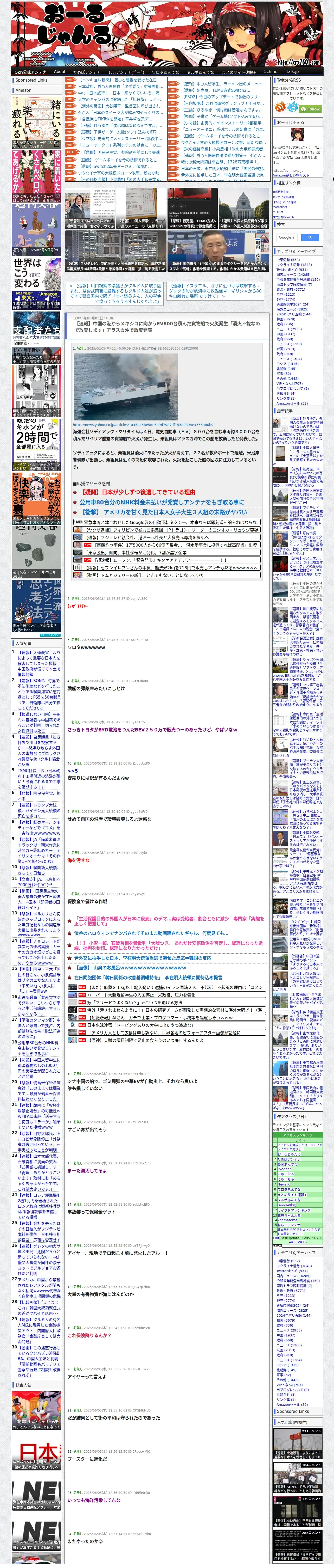The height and width of the screenshot is (1564, 334).
Task: Open the burning cargo ship photo
Action: tap(125, 387)
